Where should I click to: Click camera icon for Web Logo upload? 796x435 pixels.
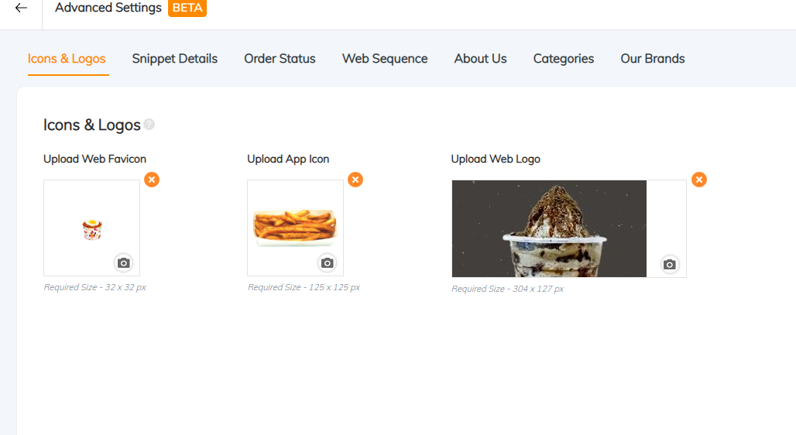coord(670,265)
